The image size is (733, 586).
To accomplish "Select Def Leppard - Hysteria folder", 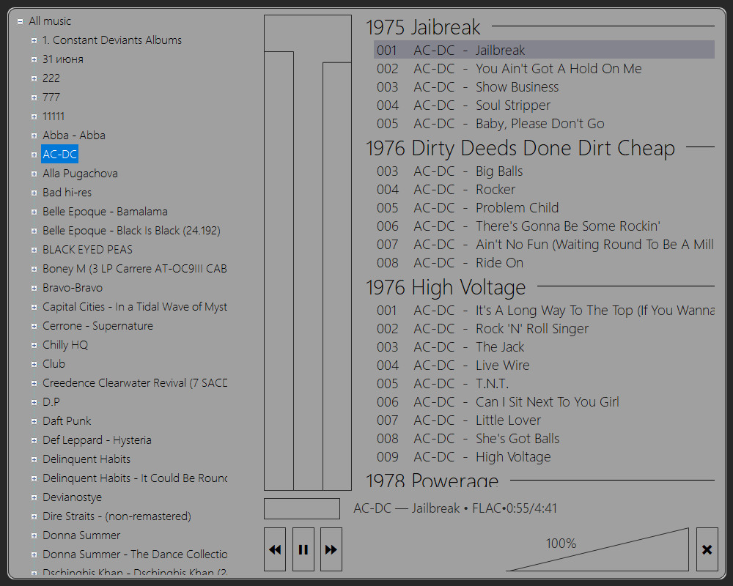I will (97, 440).
